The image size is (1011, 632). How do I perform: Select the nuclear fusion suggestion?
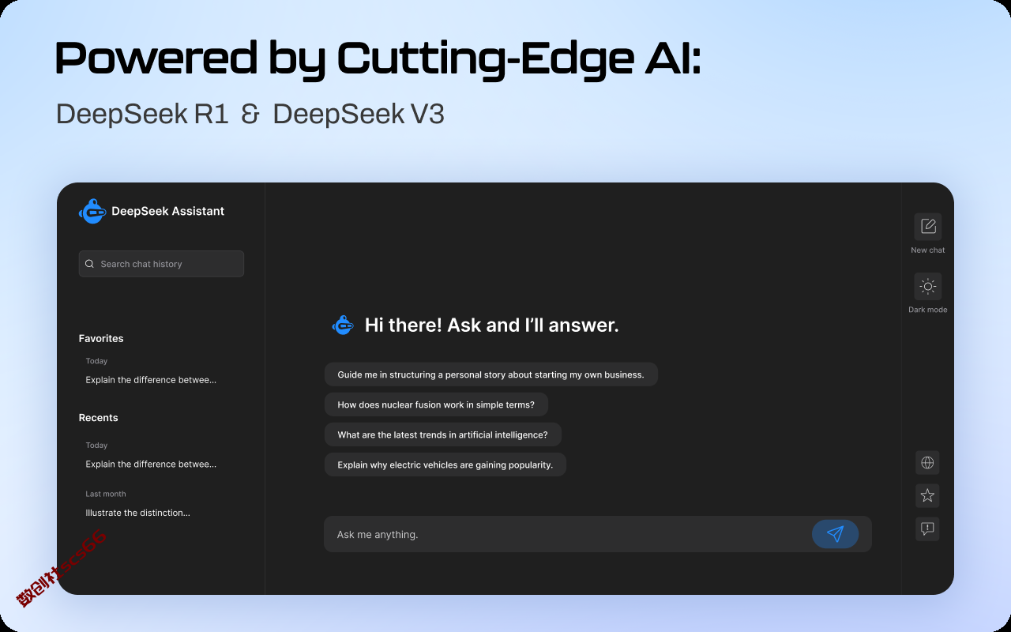[x=436, y=404]
